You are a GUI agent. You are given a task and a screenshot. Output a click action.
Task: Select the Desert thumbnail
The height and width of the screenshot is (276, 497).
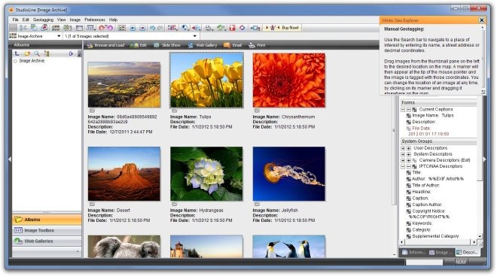coord(124,174)
